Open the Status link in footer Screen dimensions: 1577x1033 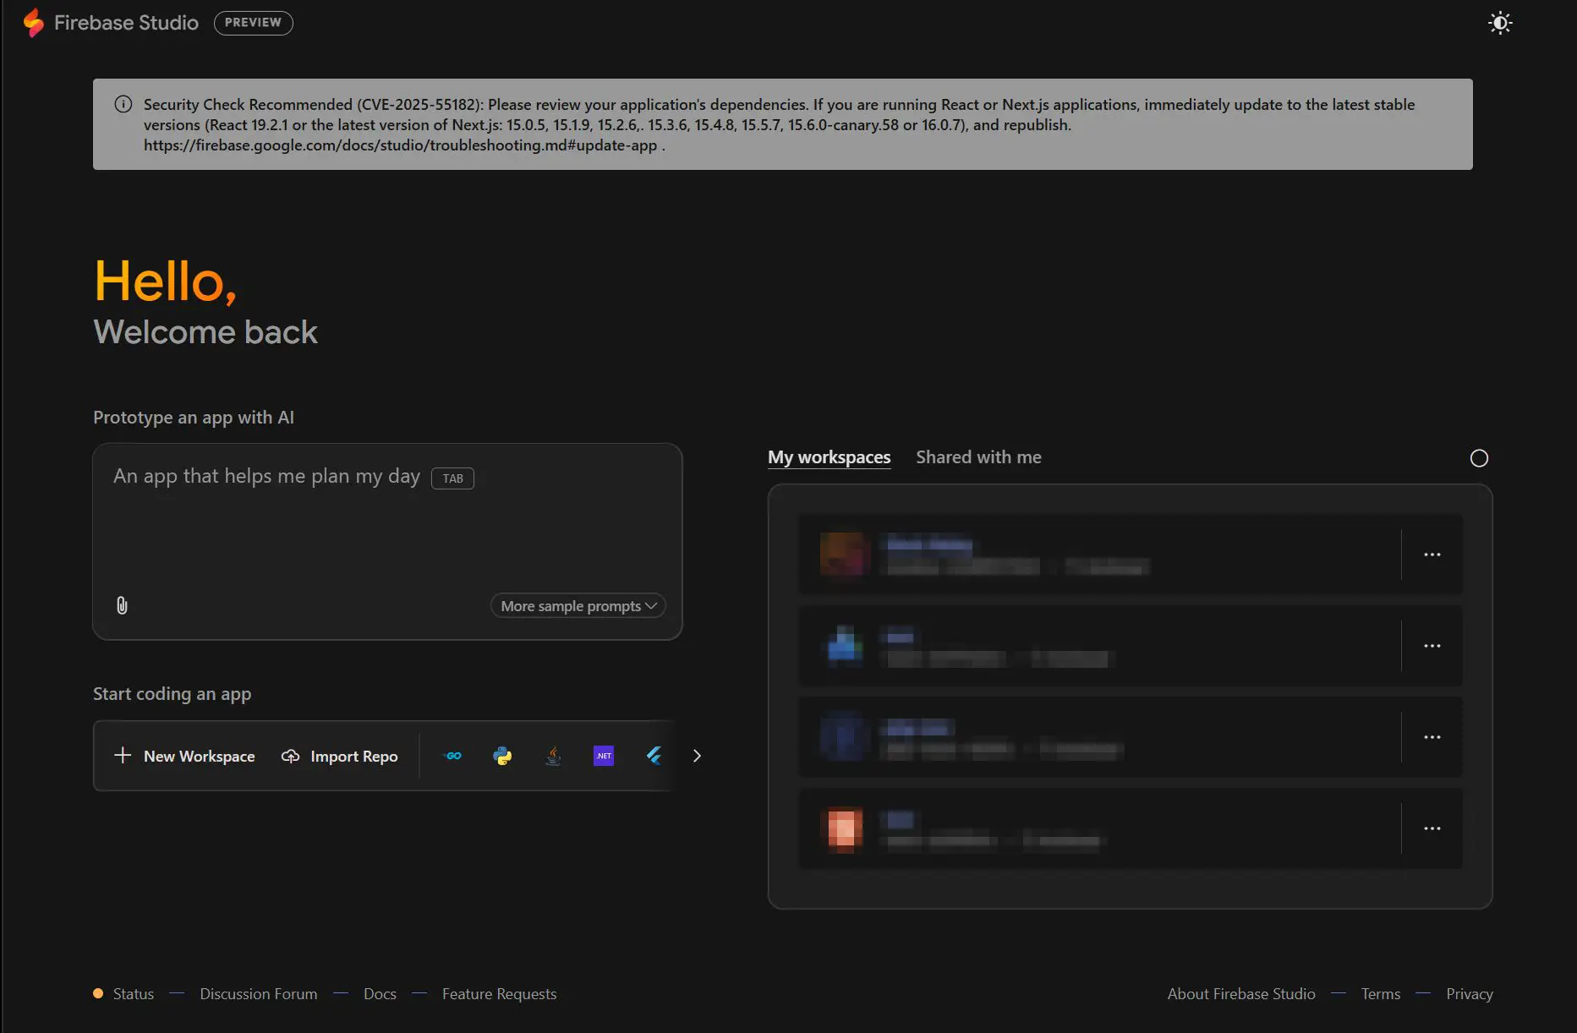[x=134, y=994]
